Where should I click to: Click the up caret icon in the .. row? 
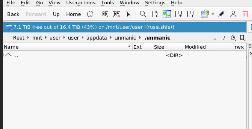pos(8,55)
